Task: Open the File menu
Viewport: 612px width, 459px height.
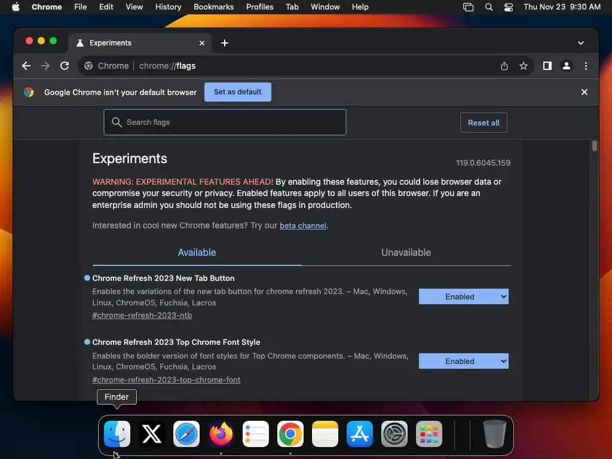Action: (81, 7)
